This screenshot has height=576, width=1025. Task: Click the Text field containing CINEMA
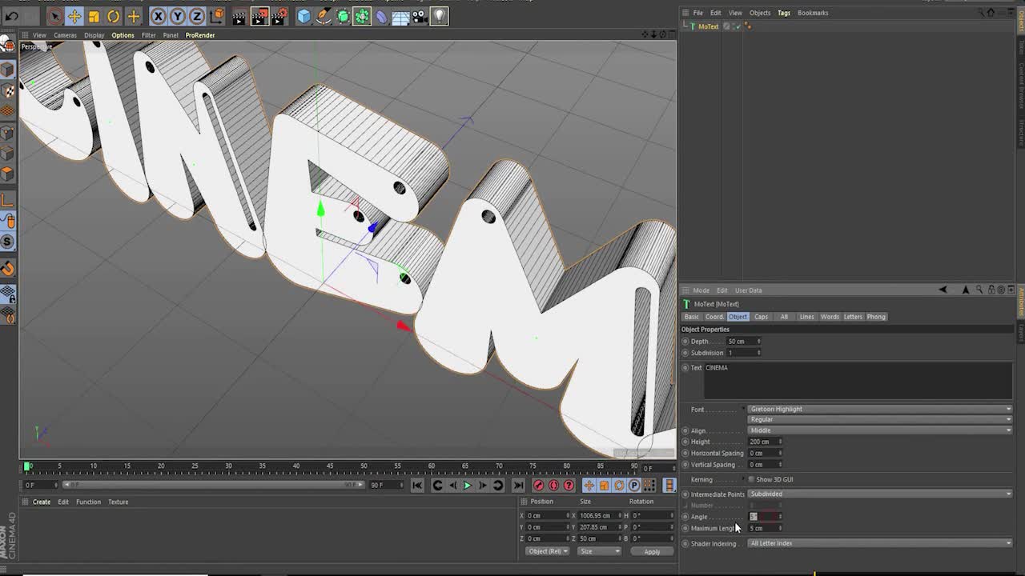tap(858, 381)
